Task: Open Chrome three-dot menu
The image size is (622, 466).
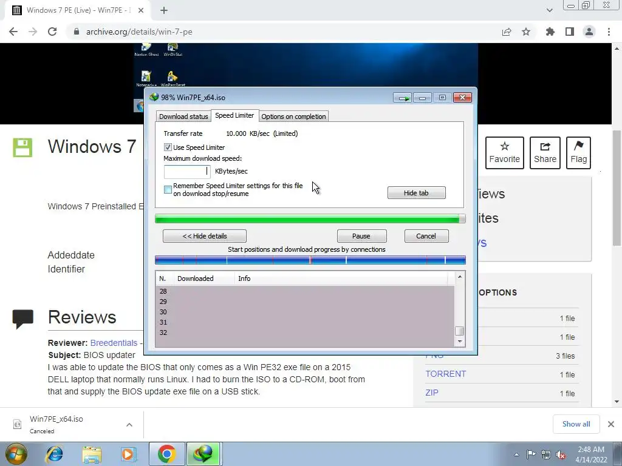Action: (x=609, y=32)
